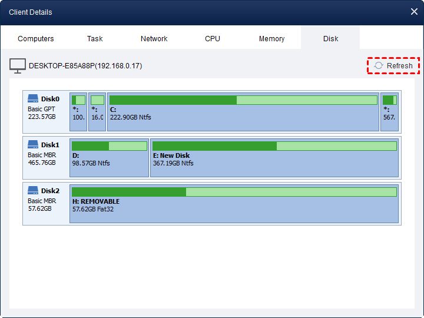Close the Client Details window
The image size is (424, 318).
[x=414, y=12]
